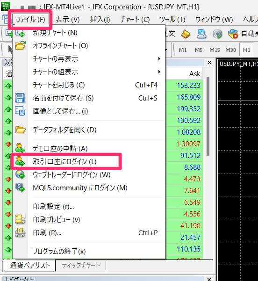The height and width of the screenshot is (281, 258).
Task: Click Ask price 1.08208
Action: [x=189, y=132]
